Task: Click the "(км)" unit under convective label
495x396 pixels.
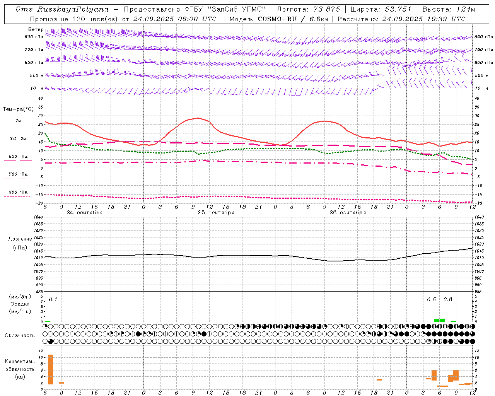Action: tap(20, 377)
